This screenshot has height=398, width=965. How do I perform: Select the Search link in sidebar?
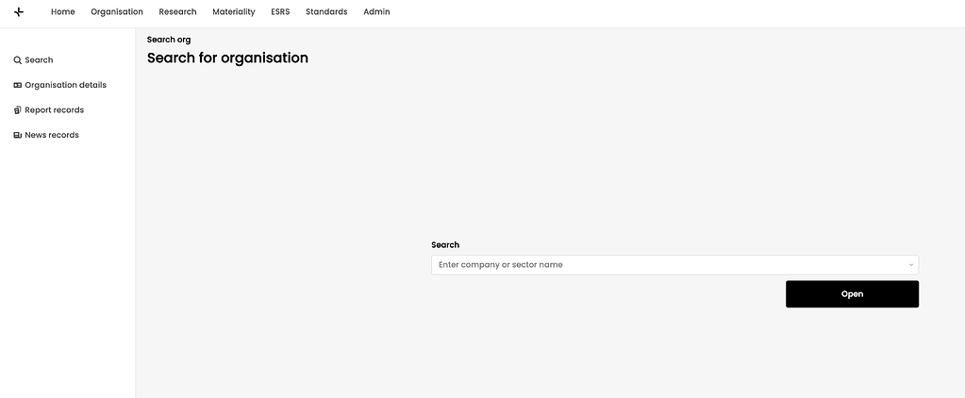pyautogui.click(x=39, y=60)
